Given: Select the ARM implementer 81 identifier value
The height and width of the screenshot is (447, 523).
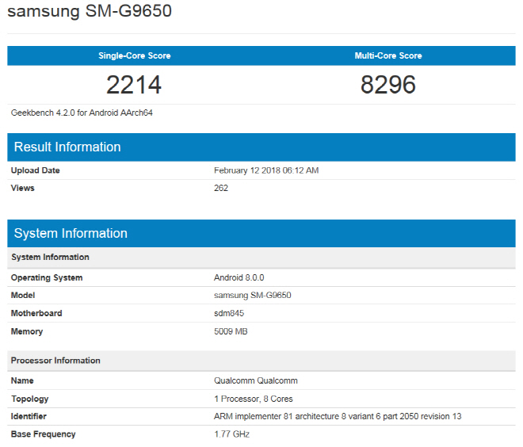Looking at the screenshot, I should [x=338, y=417].
